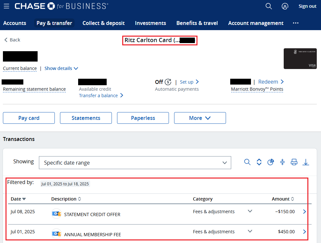Sort transactions by Description column
This screenshot has width=321, height=243.
66,199
